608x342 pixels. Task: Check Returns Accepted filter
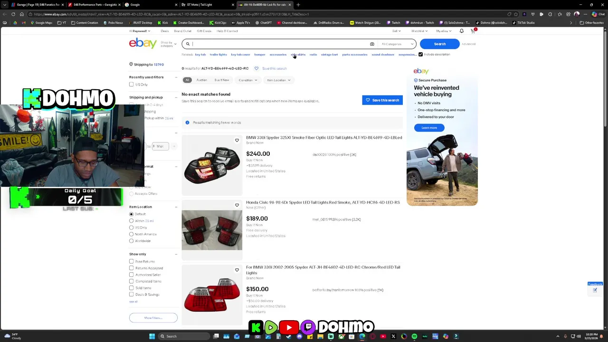pyautogui.click(x=132, y=268)
